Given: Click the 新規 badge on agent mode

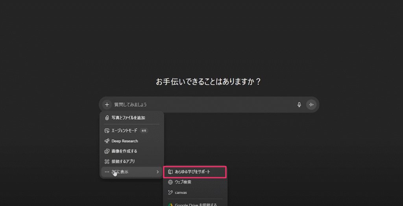Looking at the screenshot, I should 144,131.
